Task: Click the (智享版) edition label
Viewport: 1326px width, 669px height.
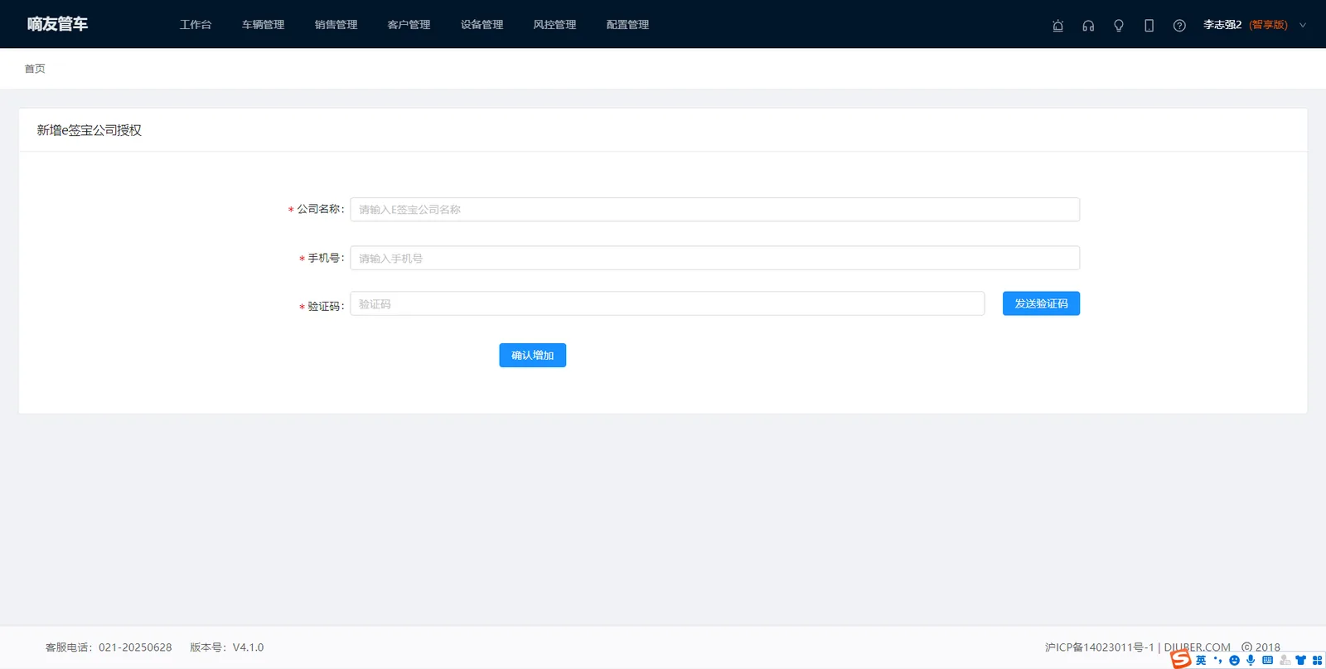Action: pos(1268,25)
